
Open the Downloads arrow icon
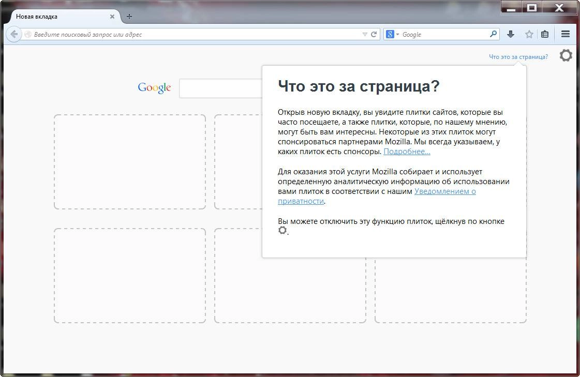[511, 34]
